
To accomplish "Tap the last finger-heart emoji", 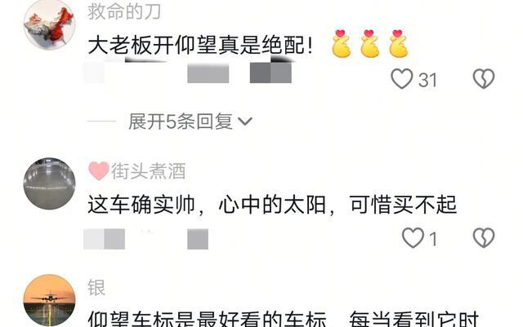I will pyautogui.click(x=399, y=43).
